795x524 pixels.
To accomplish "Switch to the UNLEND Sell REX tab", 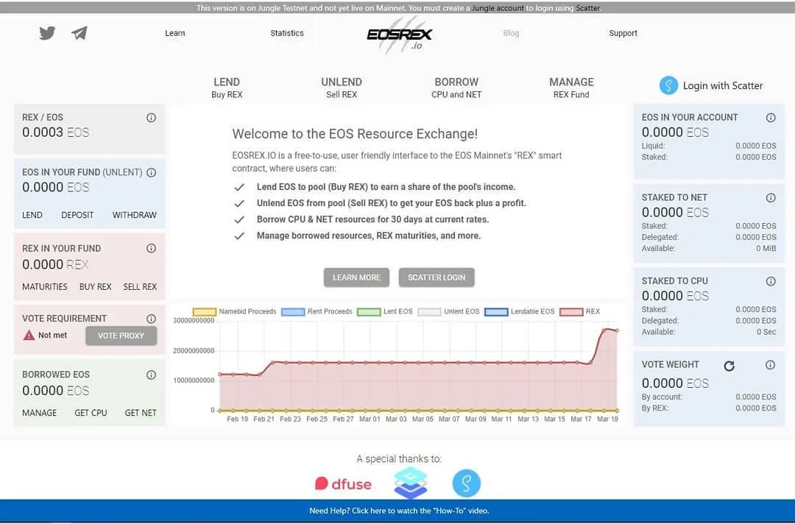I will pos(342,88).
